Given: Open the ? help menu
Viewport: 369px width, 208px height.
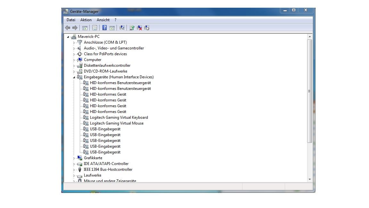Looking at the screenshot, I should pos(115,20).
